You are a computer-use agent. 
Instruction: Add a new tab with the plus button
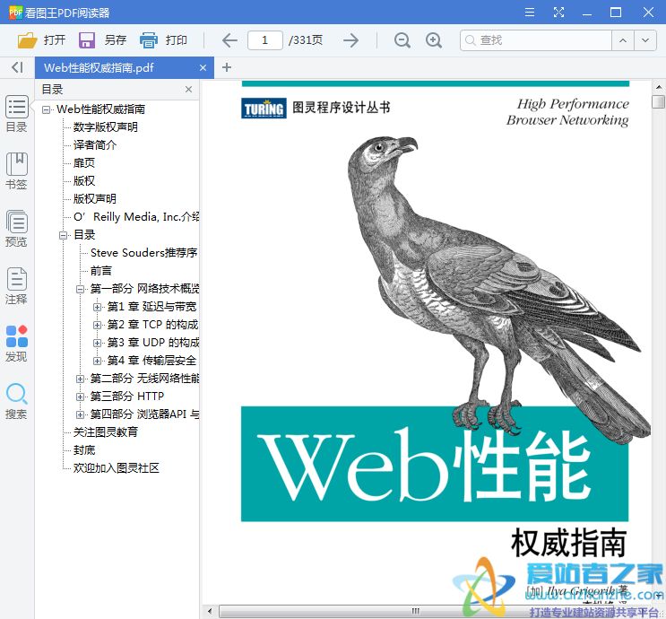coord(227,67)
